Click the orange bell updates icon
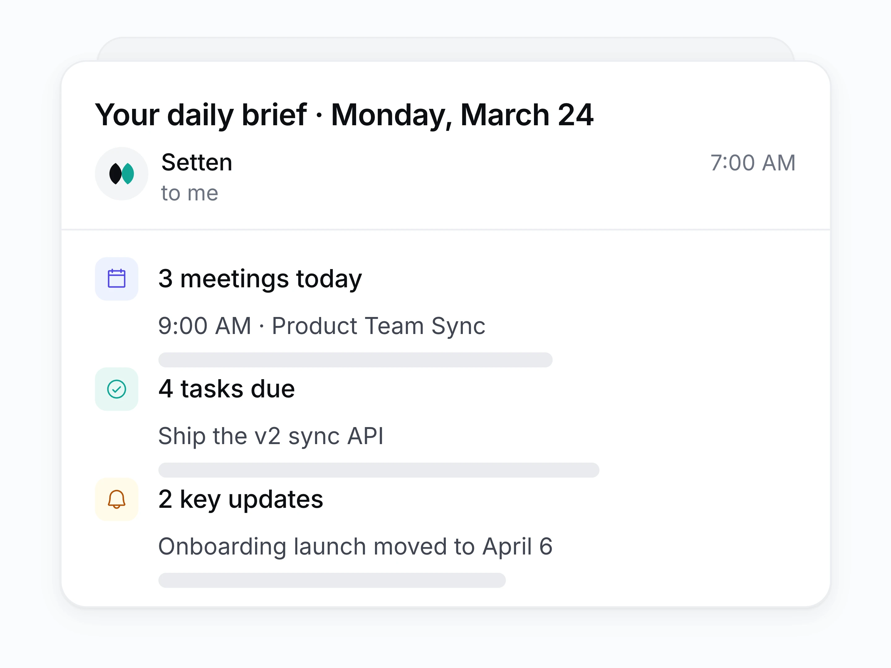 pos(116,499)
